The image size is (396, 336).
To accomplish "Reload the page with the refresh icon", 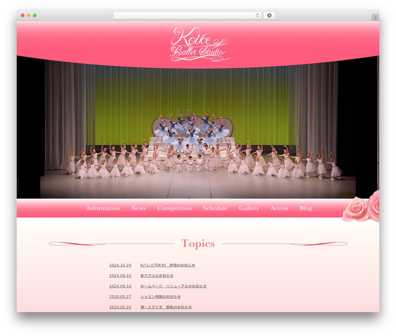I will click(257, 15).
